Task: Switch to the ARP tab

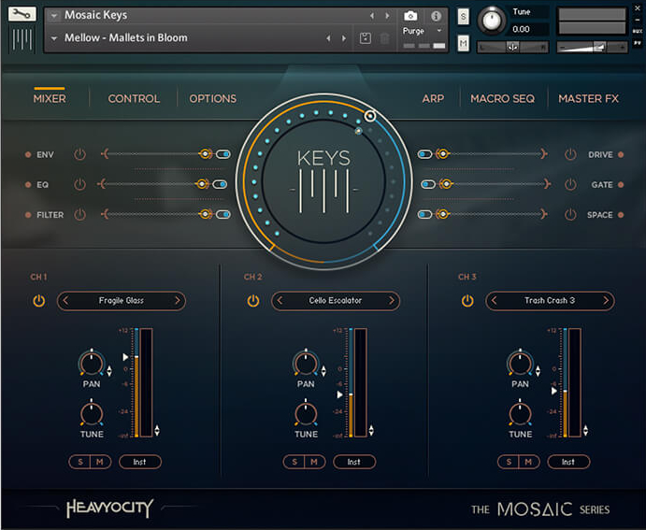Action: [433, 99]
